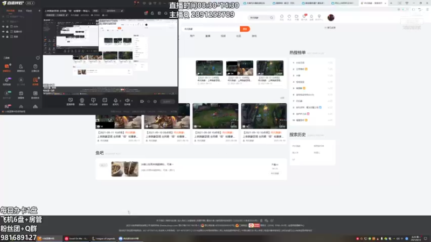This screenshot has height=242, width=431.
Task: Open the 2021-09-11 12点场 video thumbnail
Action: tap(209, 68)
